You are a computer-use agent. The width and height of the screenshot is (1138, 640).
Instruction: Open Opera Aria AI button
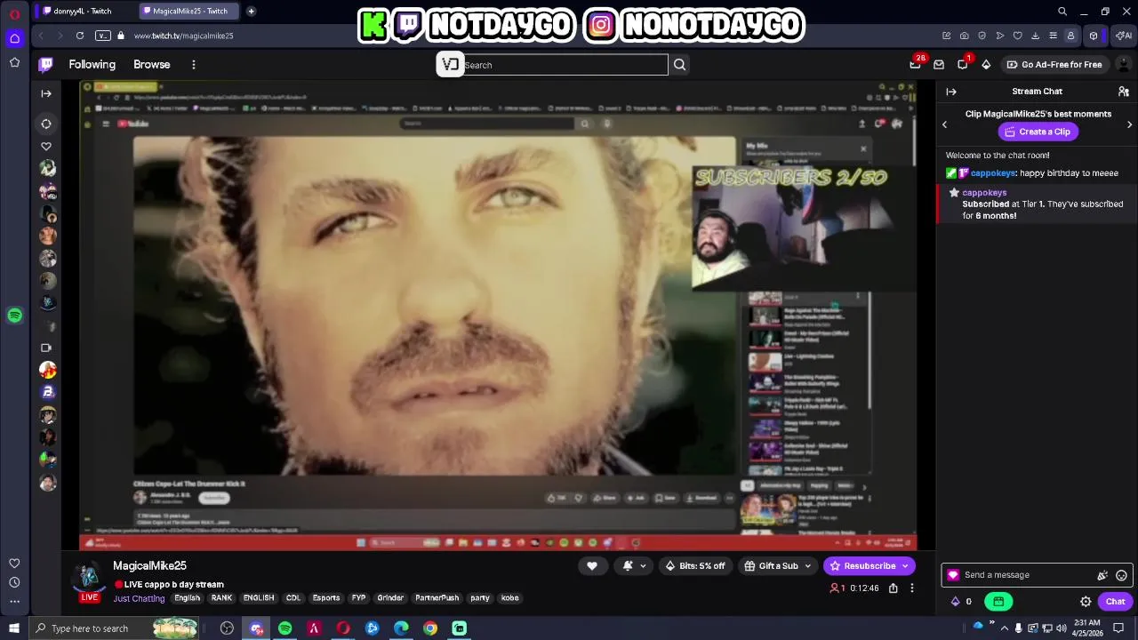point(1124,36)
